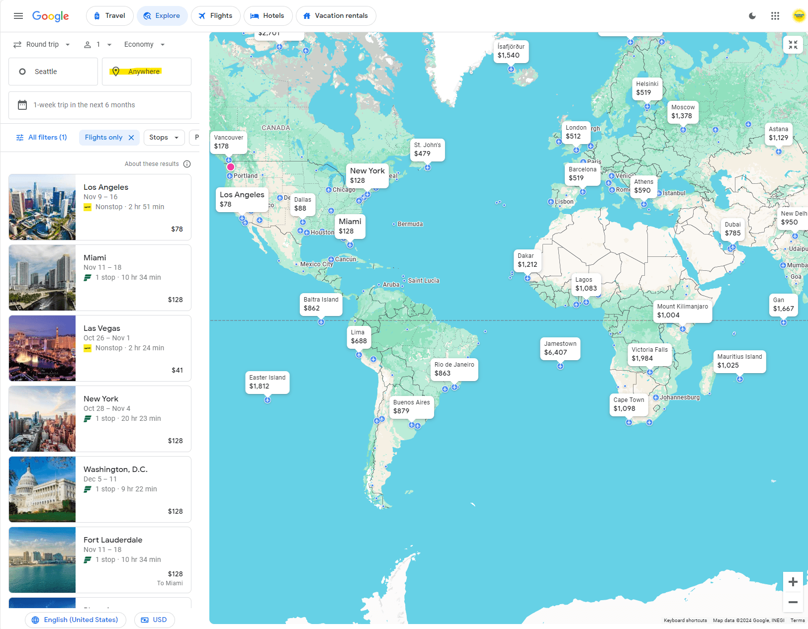Image resolution: width=808 pixels, height=629 pixels.
Task: Open the Round trip selector
Action: point(42,44)
